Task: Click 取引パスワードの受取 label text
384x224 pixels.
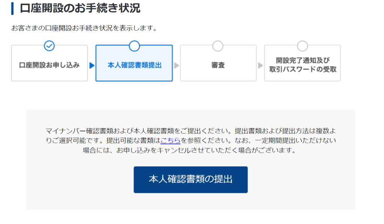Action: 303,69
